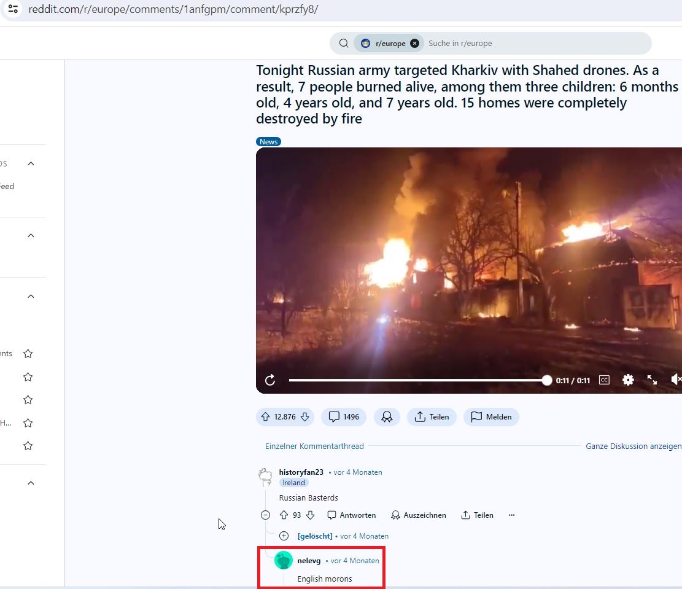This screenshot has height=589, width=682.
Task: Share the post via Teilen button
Action: pos(432,416)
